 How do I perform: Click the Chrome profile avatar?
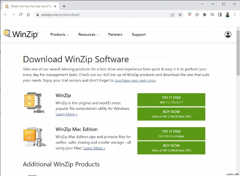click(x=227, y=14)
